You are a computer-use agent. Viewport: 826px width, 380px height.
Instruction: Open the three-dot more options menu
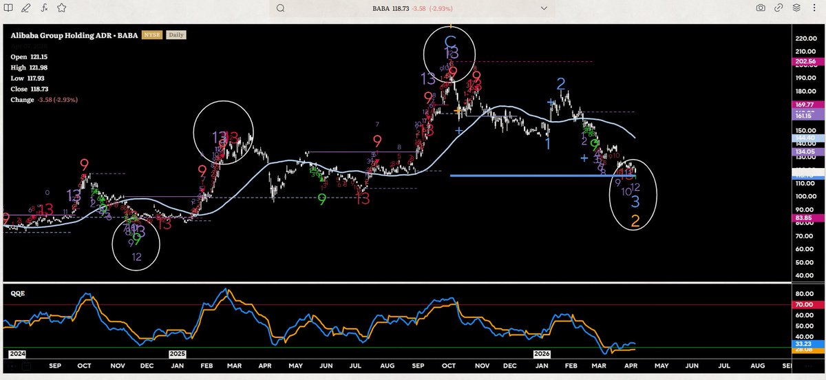click(x=814, y=8)
